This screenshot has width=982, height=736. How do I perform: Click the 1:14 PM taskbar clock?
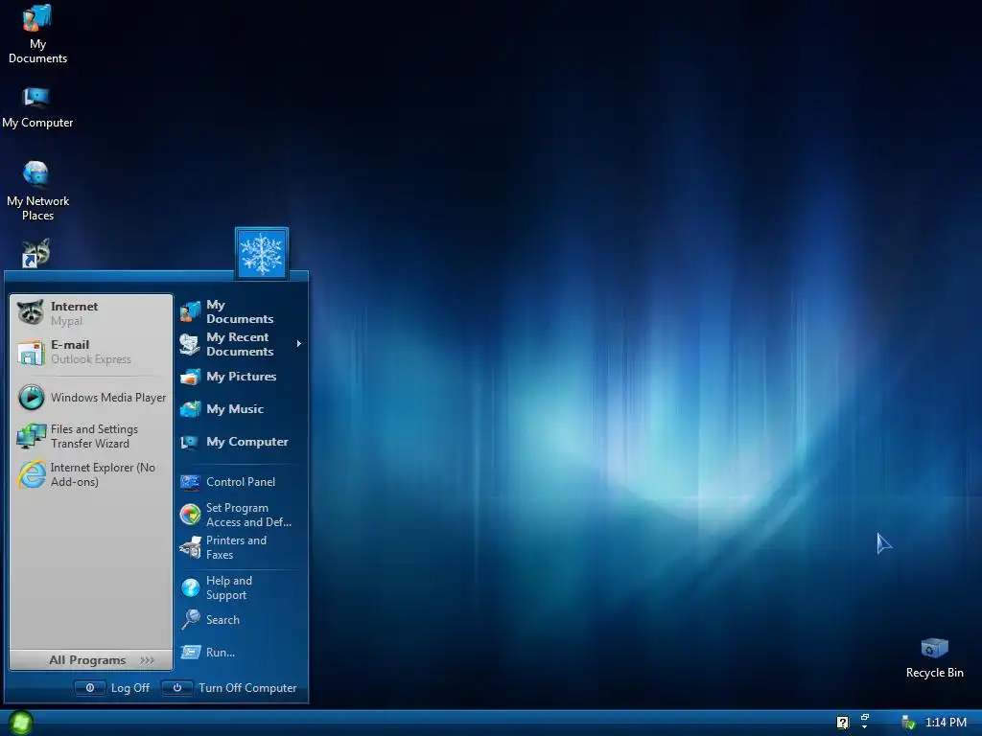click(x=946, y=723)
